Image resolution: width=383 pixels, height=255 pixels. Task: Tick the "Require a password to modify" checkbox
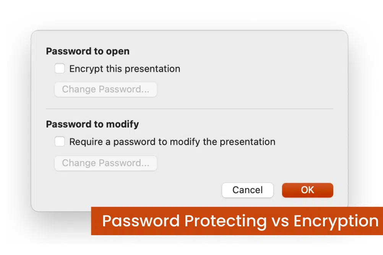click(60, 142)
